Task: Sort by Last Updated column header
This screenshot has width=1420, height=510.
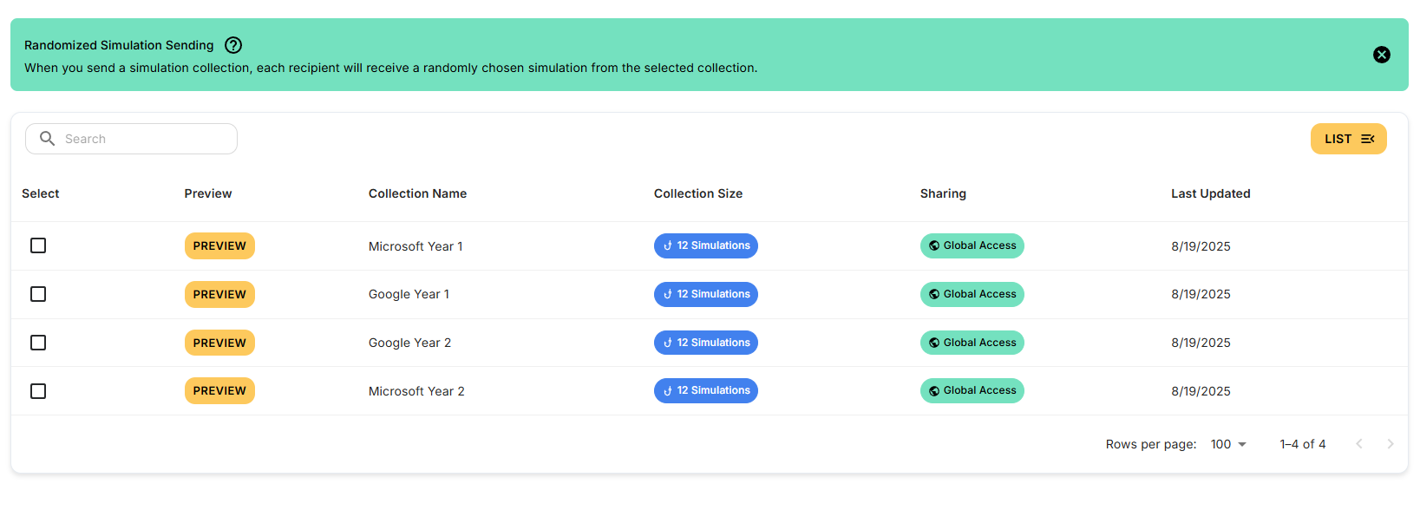Action: (1211, 193)
